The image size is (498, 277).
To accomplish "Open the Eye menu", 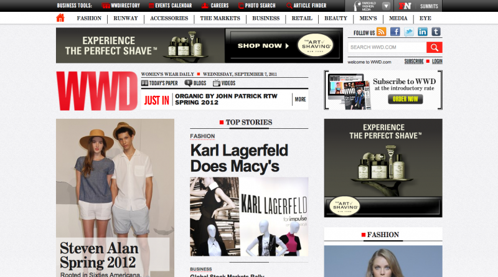I will pos(425,18).
